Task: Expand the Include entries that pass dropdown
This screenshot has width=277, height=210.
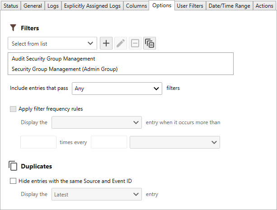Action: pyautogui.click(x=117, y=89)
